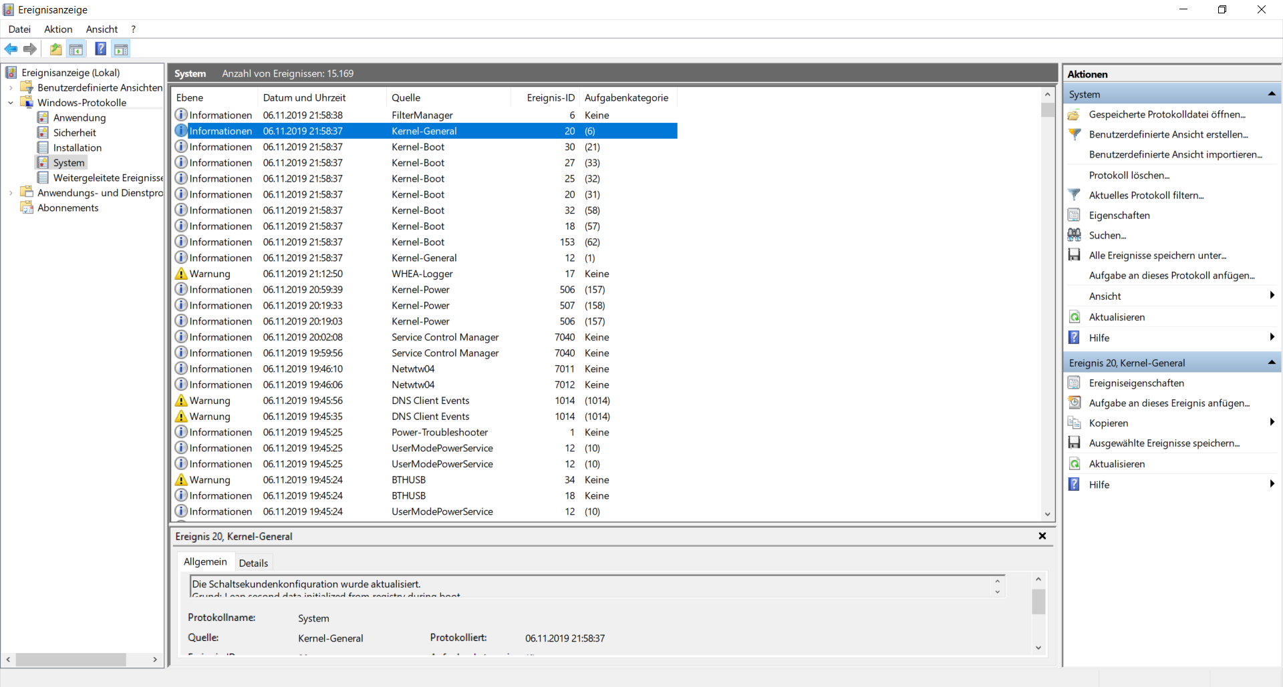Click the icon for Aufgabe an dieses Ereignis anfügen
The image size is (1283, 687).
click(x=1075, y=403)
